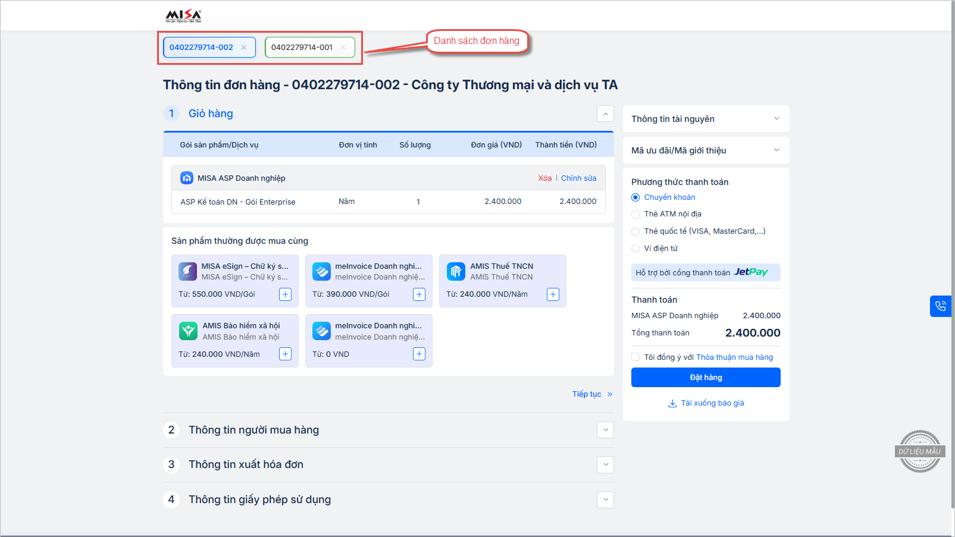955x537 pixels.
Task: Select Ví điện tử payment method
Action: click(635, 249)
